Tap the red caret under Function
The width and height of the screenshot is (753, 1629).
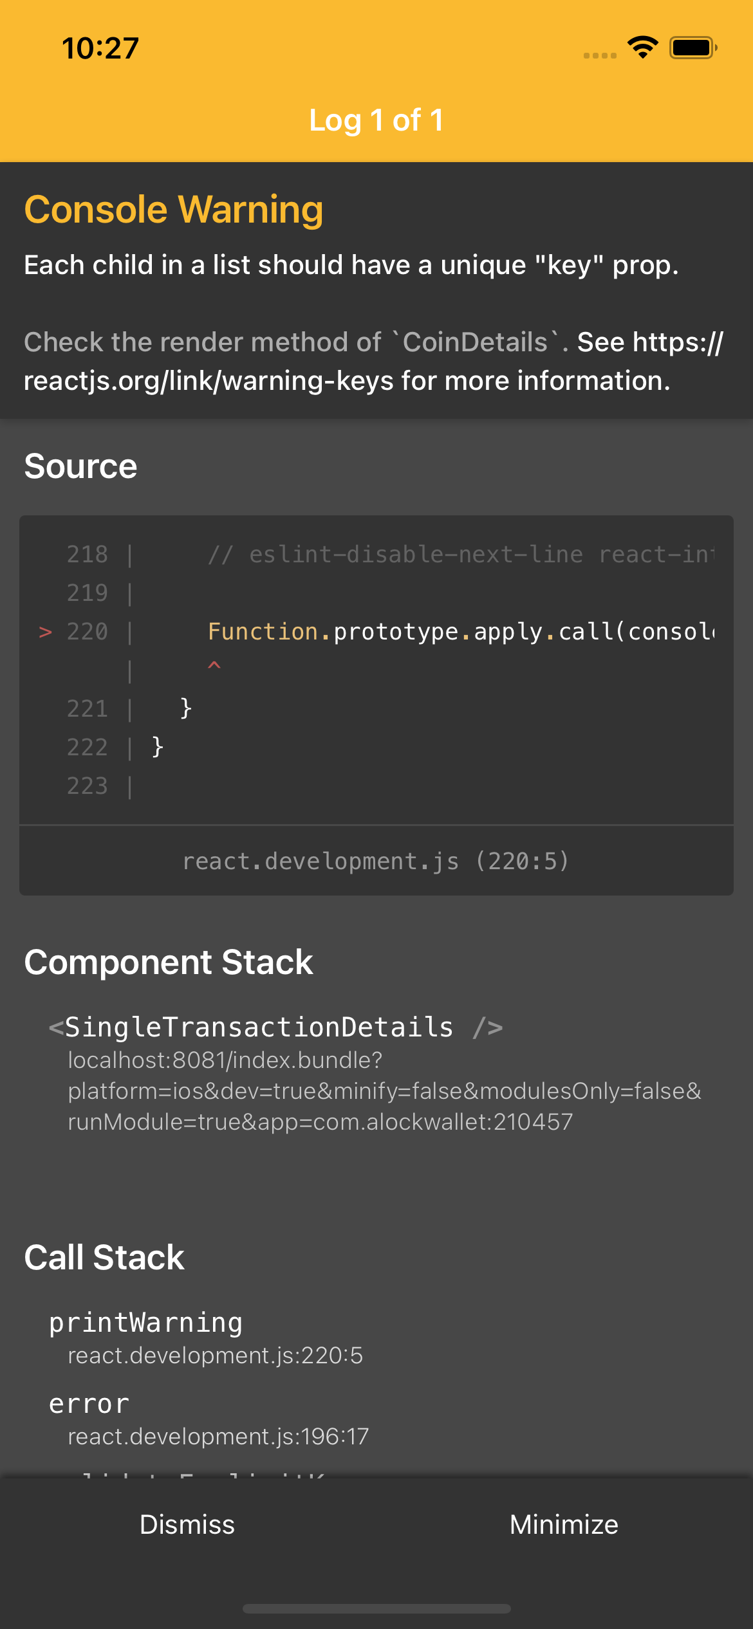pos(214,666)
